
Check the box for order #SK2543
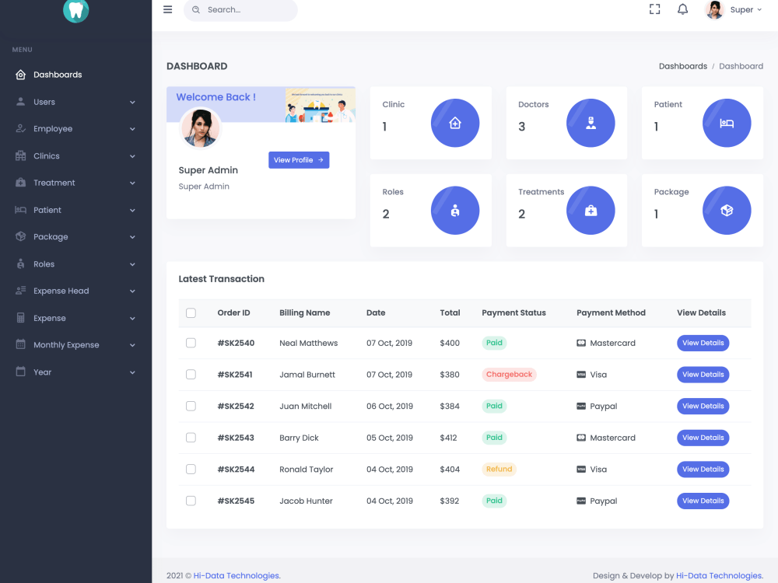pos(191,438)
